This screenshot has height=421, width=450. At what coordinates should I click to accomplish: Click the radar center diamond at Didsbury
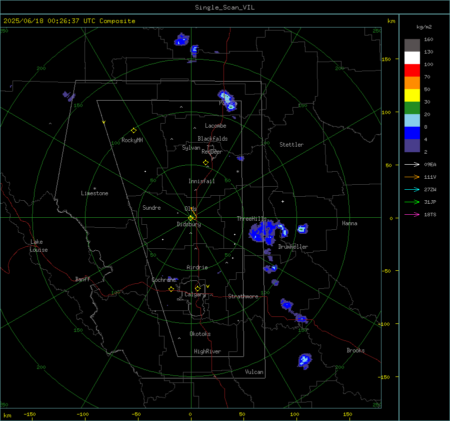click(x=190, y=218)
